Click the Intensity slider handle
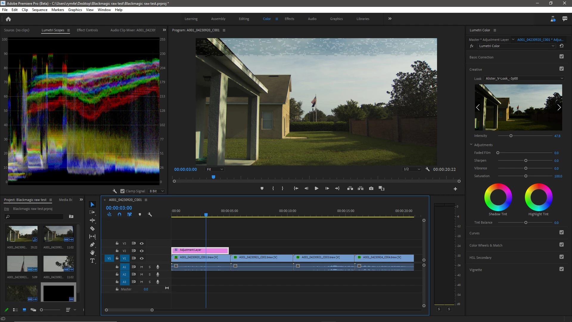 511,136
